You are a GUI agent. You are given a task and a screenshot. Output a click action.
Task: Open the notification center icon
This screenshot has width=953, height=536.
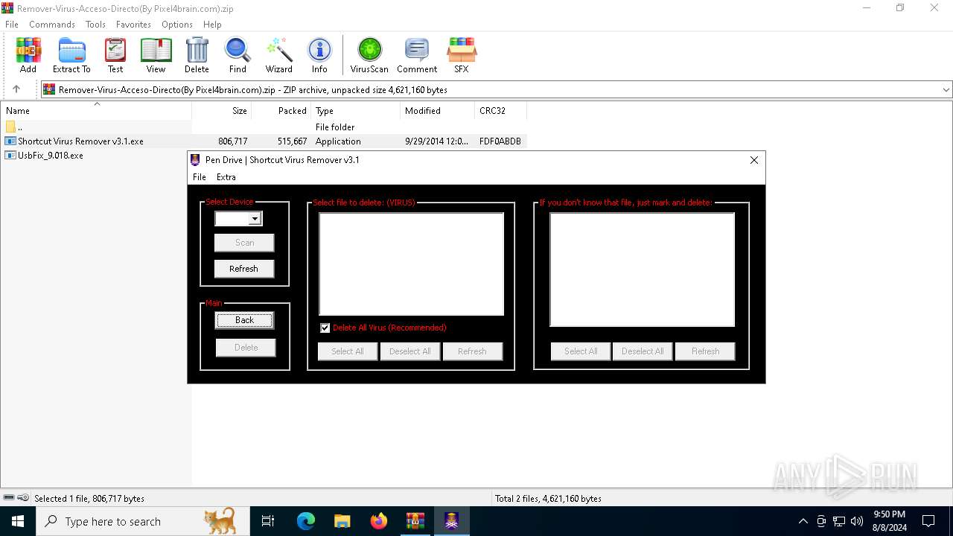click(x=928, y=521)
